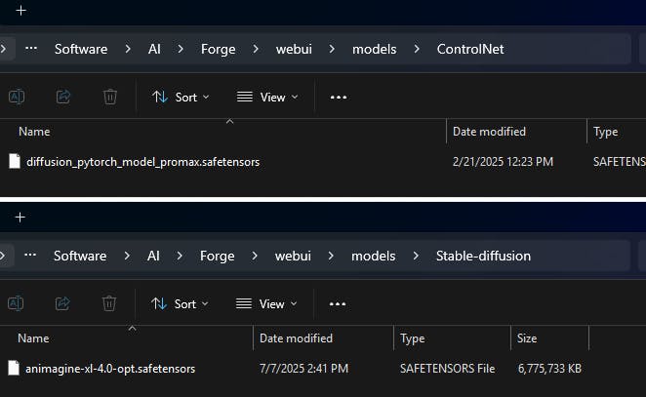Expand the breadcrumb overflow ellipsis in ControlNet window
This screenshot has height=397, width=646.
31,48
